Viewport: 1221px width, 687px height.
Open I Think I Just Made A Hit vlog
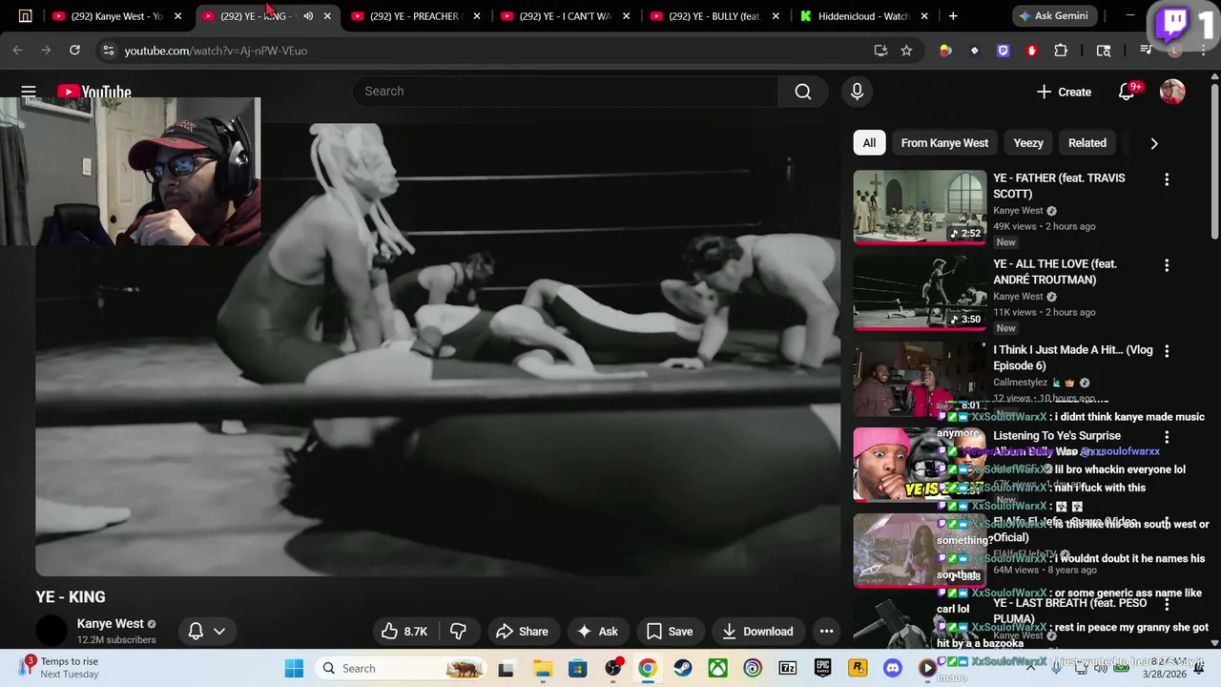pos(920,379)
